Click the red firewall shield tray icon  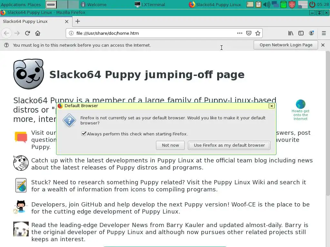292,5
